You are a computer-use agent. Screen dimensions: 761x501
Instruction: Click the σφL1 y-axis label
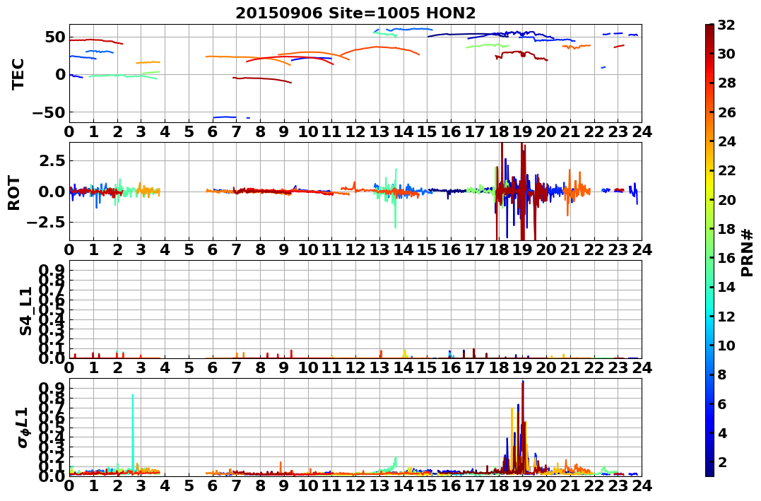(24, 428)
